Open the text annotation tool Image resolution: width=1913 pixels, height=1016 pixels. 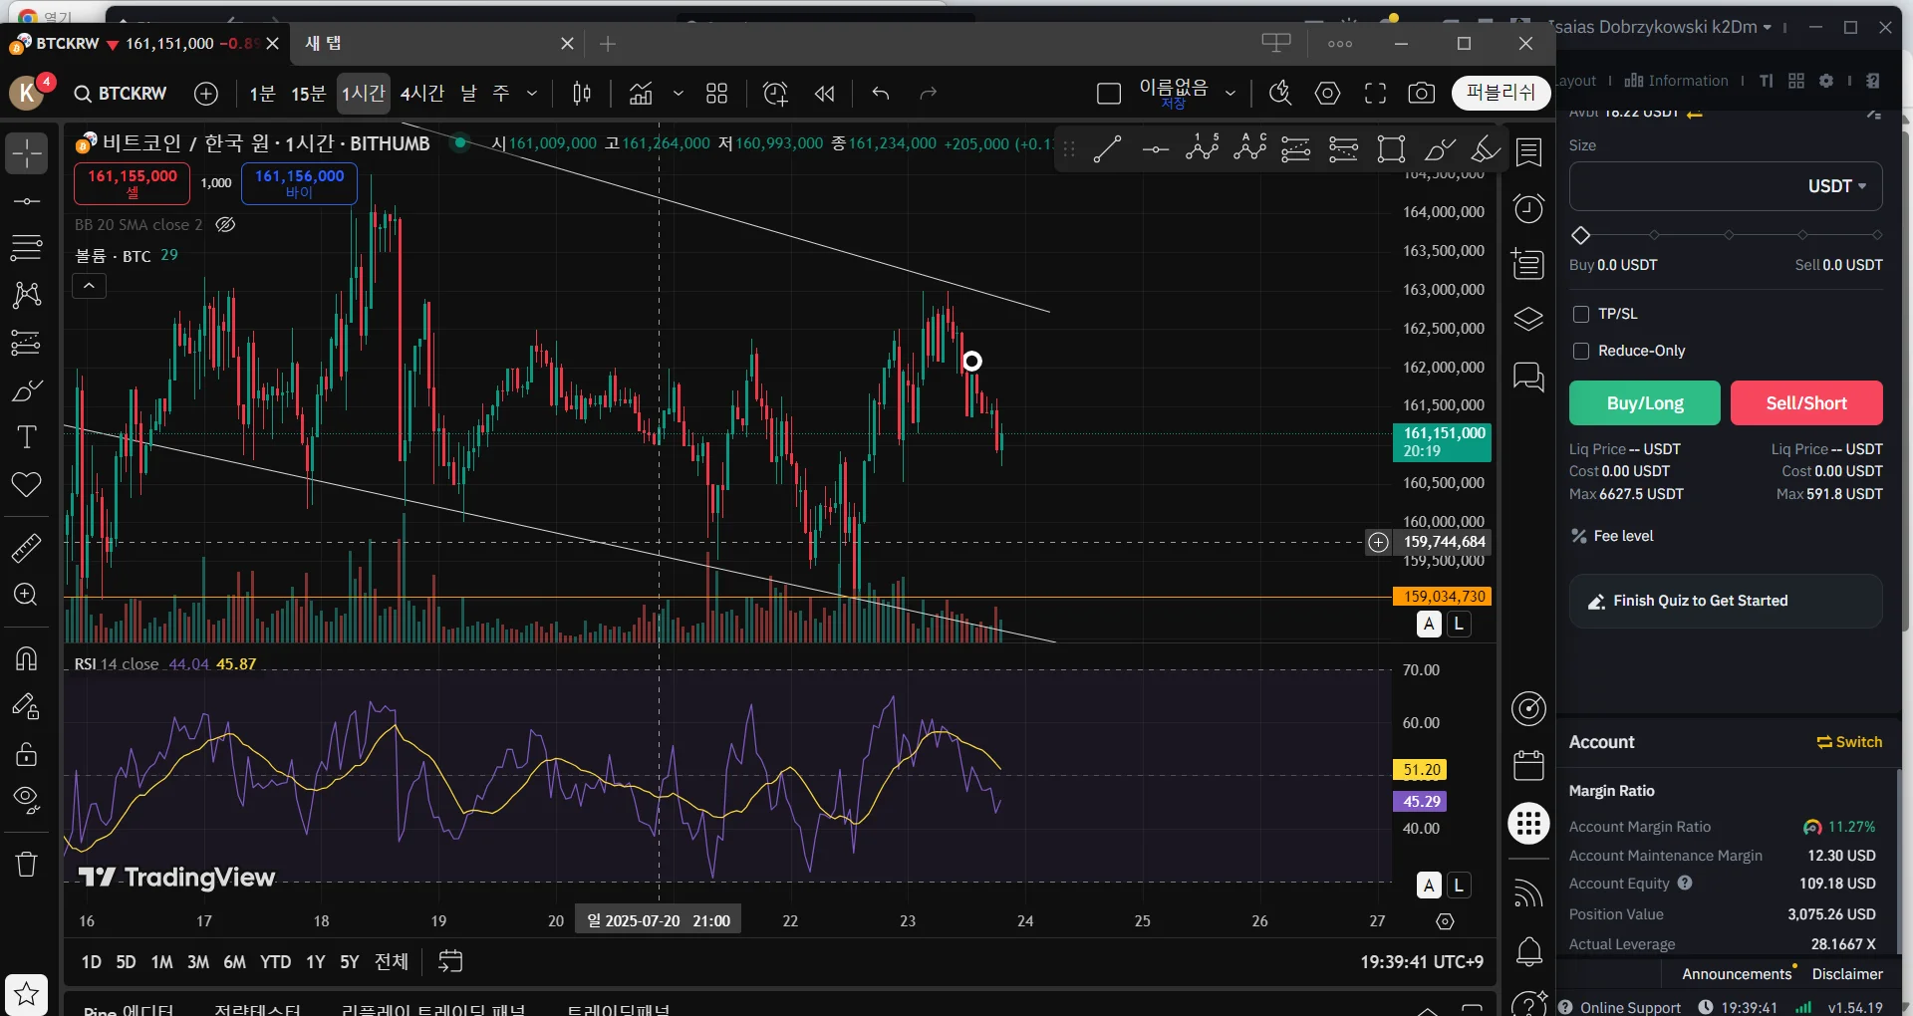26,437
